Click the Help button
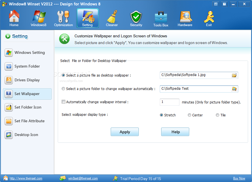Image resolution: width=252 pixels, height=182 pixels. coord(175,132)
